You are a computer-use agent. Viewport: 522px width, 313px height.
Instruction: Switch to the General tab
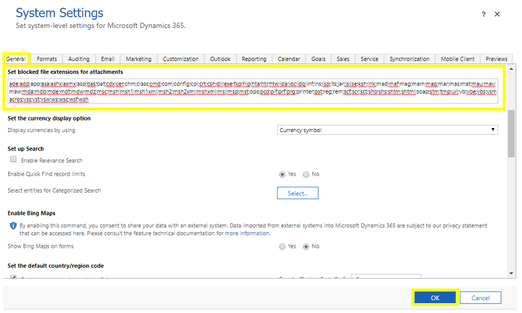tap(16, 59)
